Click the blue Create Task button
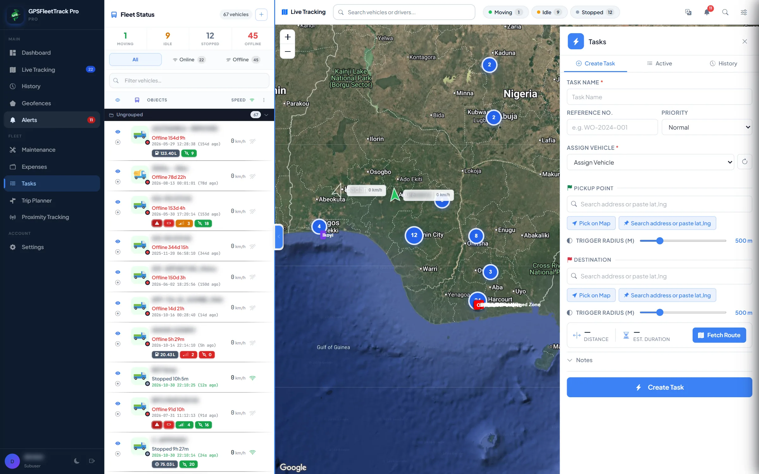Viewport: 759px width, 474px height. tap(659, 387)
